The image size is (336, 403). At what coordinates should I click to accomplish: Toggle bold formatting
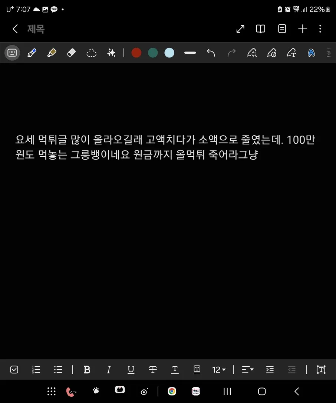pos(87,370)
